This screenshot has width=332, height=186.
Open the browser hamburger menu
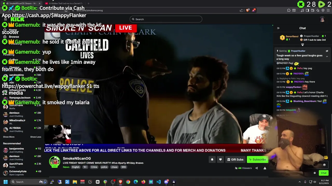(x=328, y=10)
